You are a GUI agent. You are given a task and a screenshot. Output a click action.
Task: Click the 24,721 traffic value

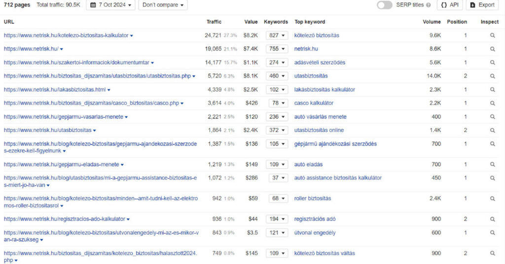pos(213,36)
